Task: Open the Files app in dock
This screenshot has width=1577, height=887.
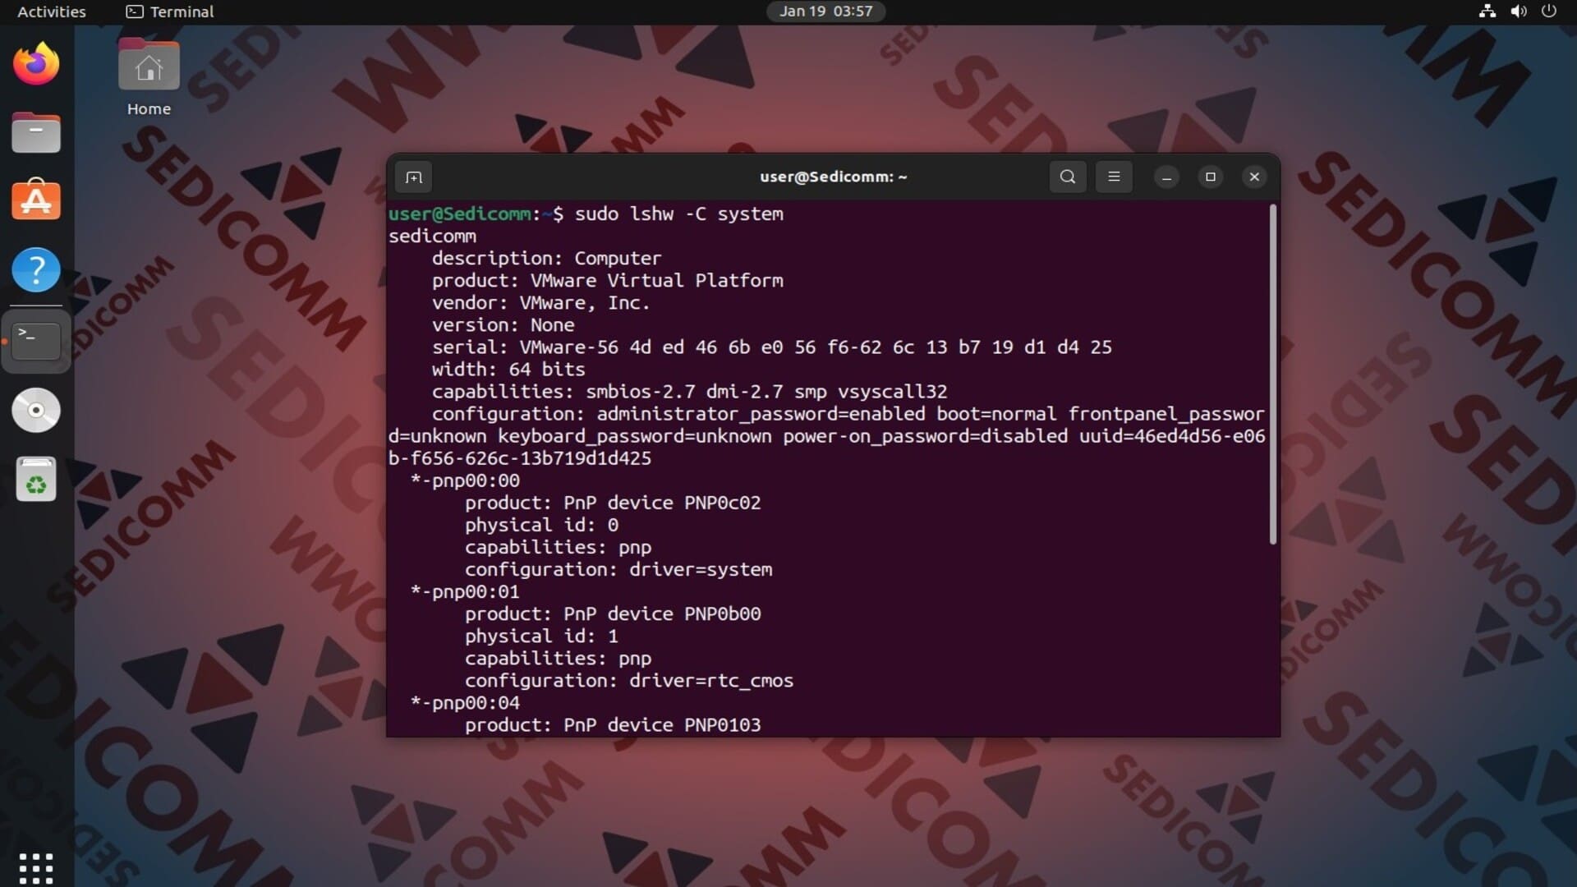Action: (x=36, y=133)
